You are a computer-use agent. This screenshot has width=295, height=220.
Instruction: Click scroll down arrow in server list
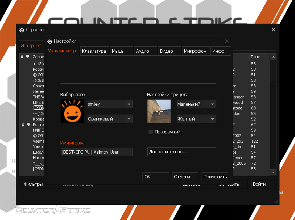coord(273,172)
